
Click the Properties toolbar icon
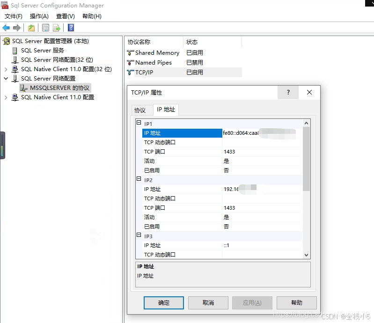coord(45,28)
